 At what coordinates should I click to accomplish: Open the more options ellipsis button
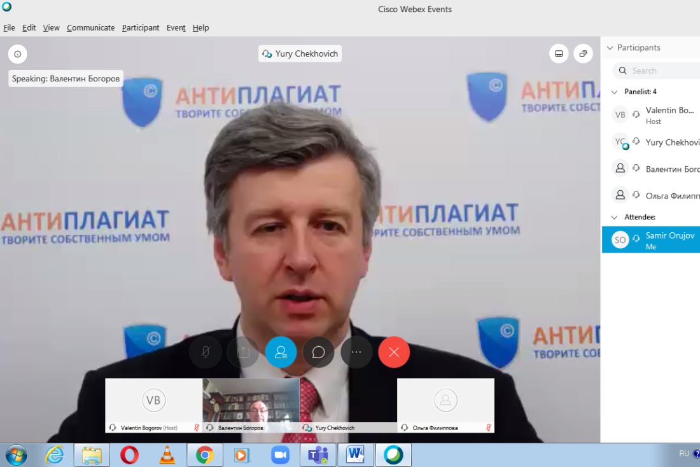[356, 352]
